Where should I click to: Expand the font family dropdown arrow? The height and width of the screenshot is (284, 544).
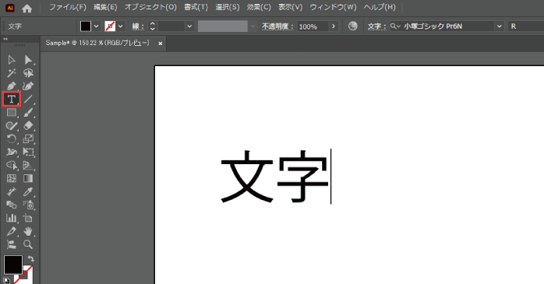click(500, 26)
